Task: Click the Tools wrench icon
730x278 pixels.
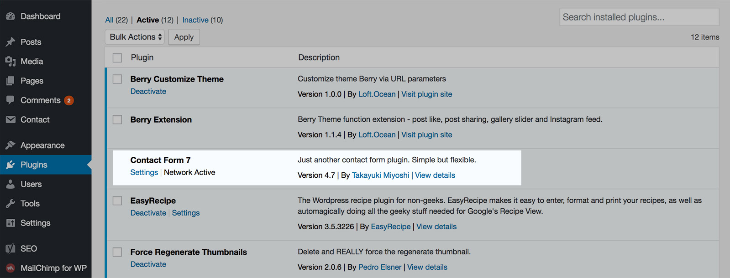Action: click(11, 204)
